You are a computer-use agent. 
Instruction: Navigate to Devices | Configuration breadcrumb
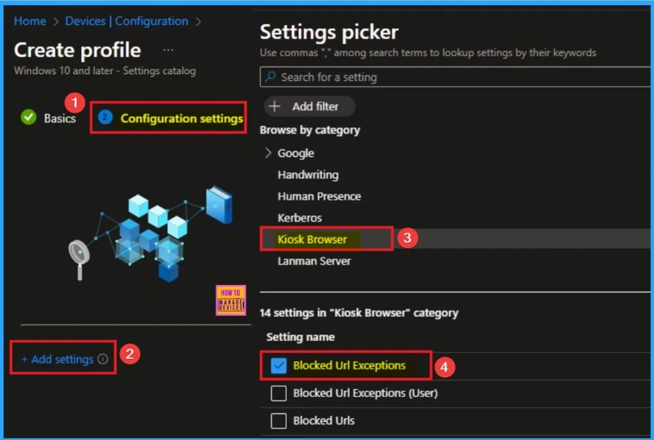(126, 21)
